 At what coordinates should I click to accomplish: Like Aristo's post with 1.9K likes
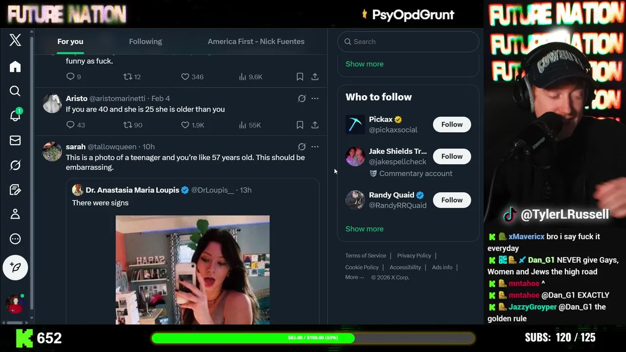point(193,125)
